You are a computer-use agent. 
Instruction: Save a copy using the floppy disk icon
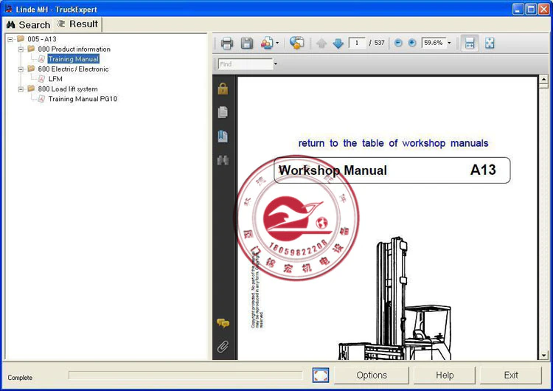(247, 43)
